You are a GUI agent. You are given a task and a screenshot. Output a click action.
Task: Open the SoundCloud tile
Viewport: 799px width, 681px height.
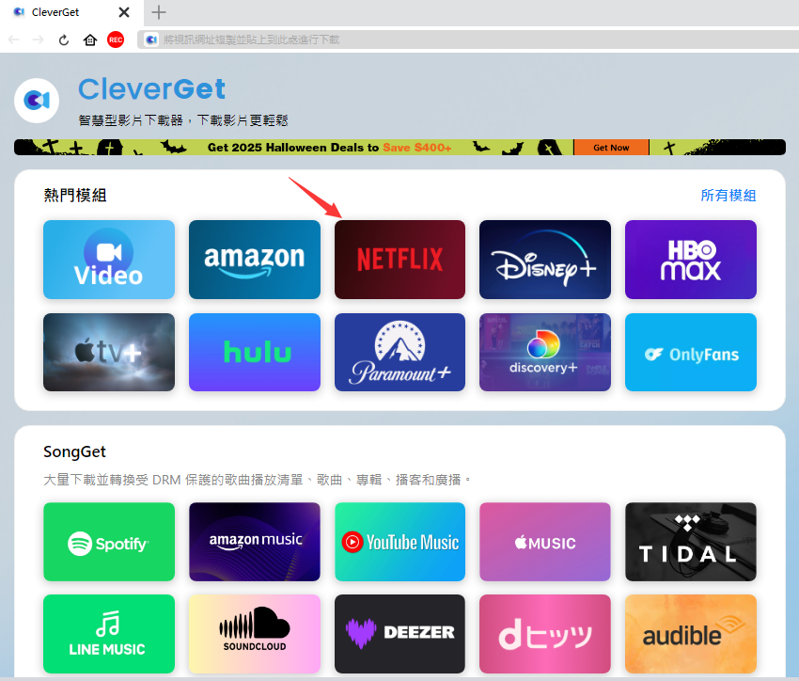coord(255,634)
